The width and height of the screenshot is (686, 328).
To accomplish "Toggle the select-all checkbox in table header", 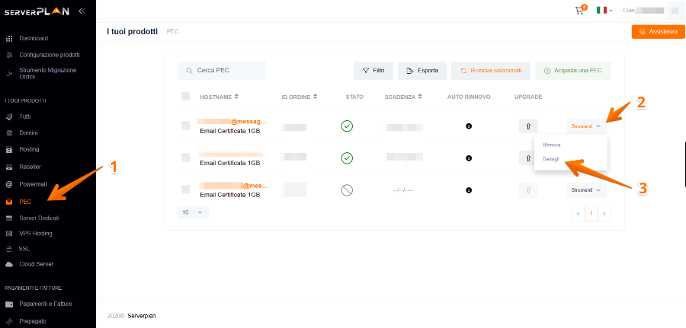I will click(186, 97).
